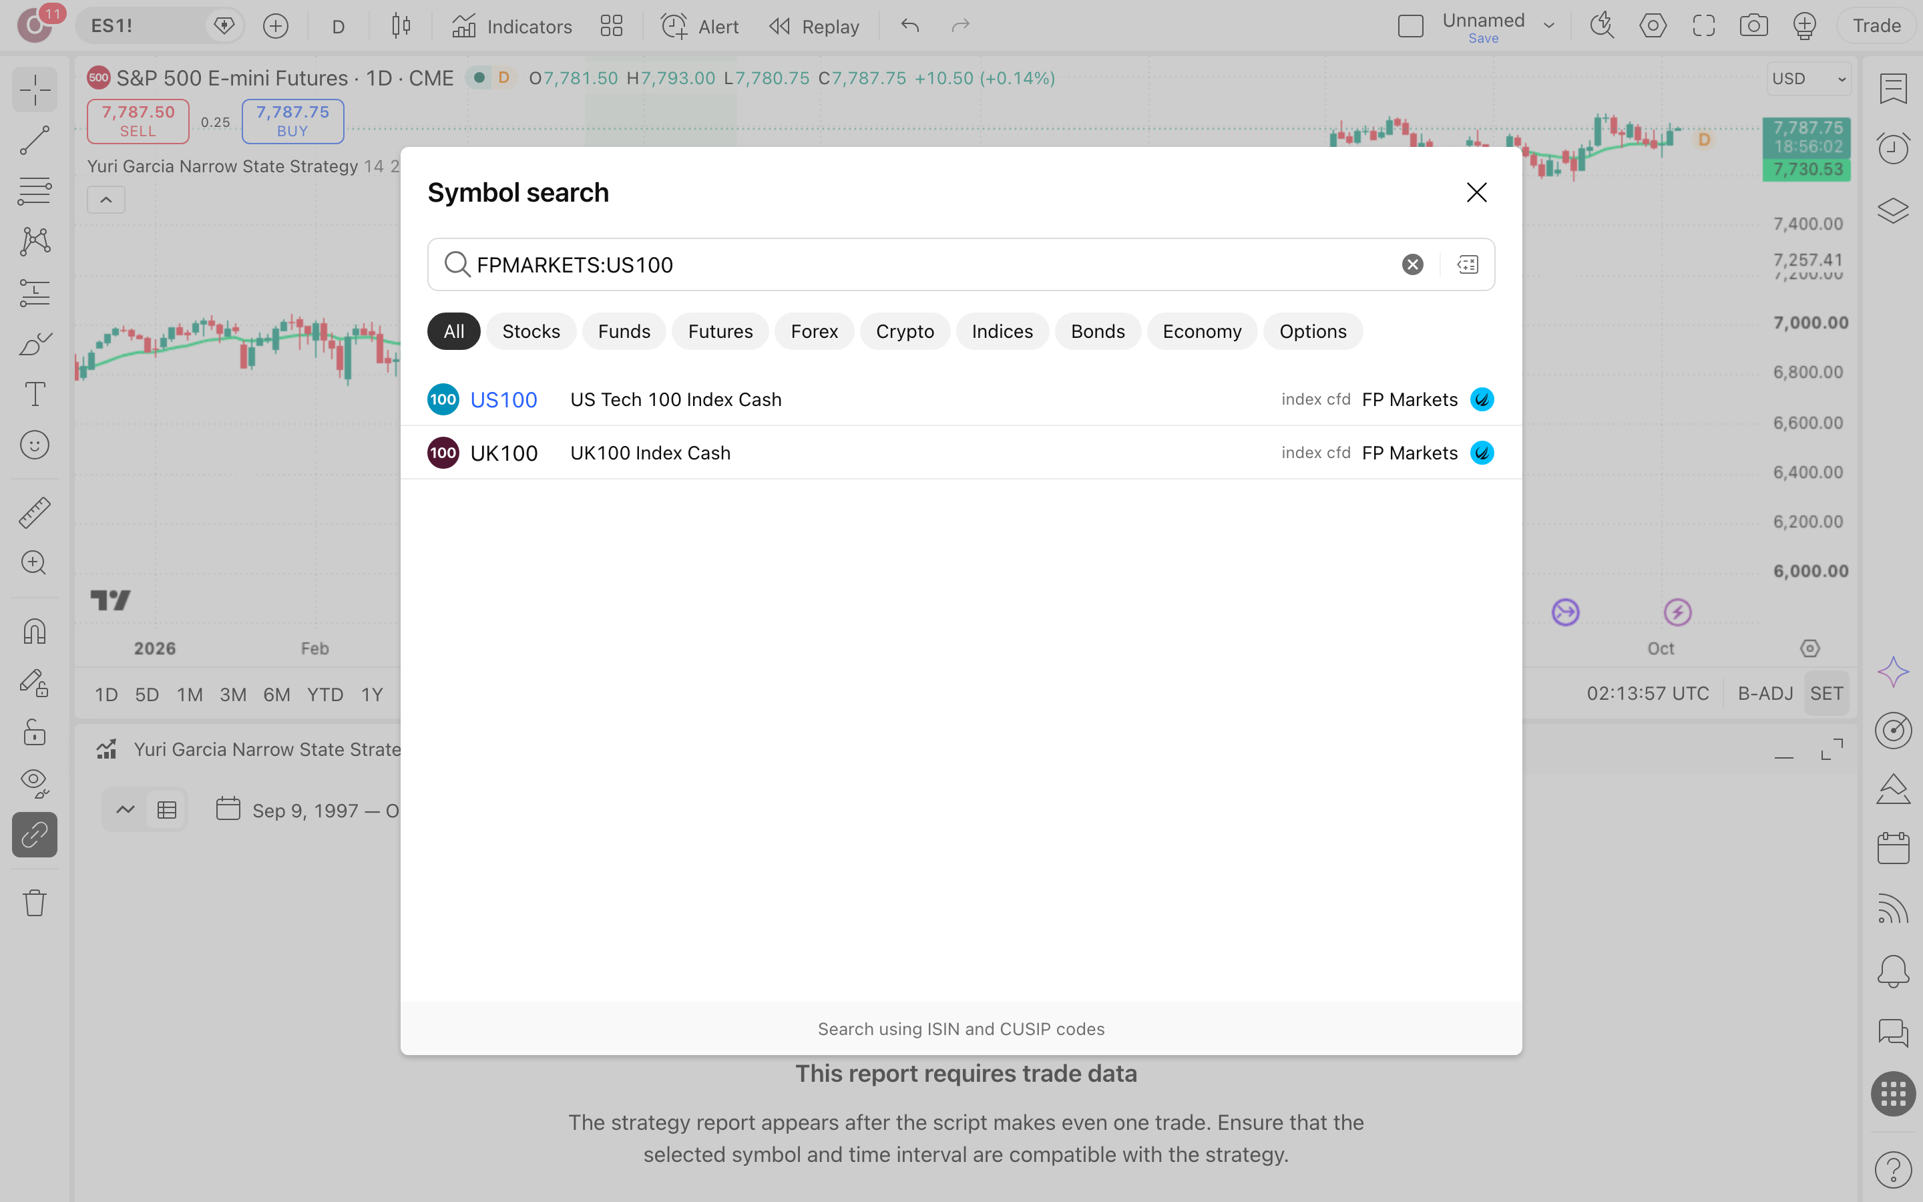Open the USD currency dropdown
Viewport: 1923px width, 1202px height.
point(1809,79)
